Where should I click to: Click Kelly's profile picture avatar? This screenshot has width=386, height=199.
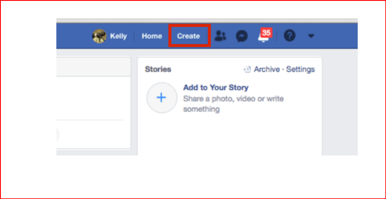coord(99,36)
